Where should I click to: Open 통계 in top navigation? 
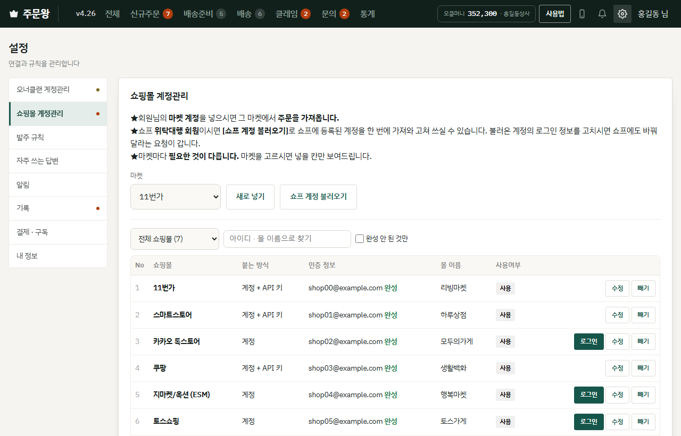[368, 14]
